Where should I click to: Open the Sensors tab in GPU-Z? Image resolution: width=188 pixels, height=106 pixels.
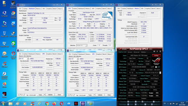130,52
